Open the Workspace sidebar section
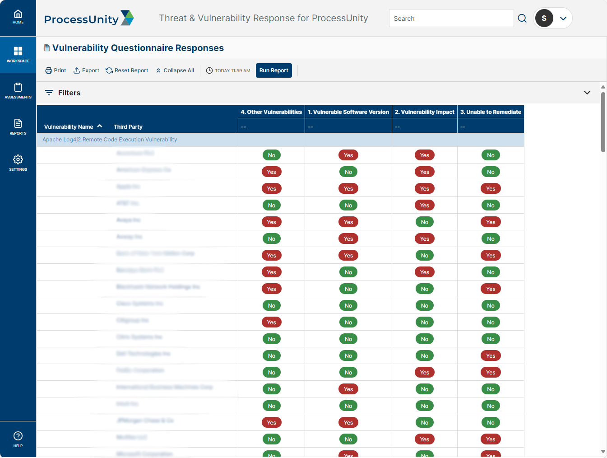The image size is (607, 458). coord(18,55)
